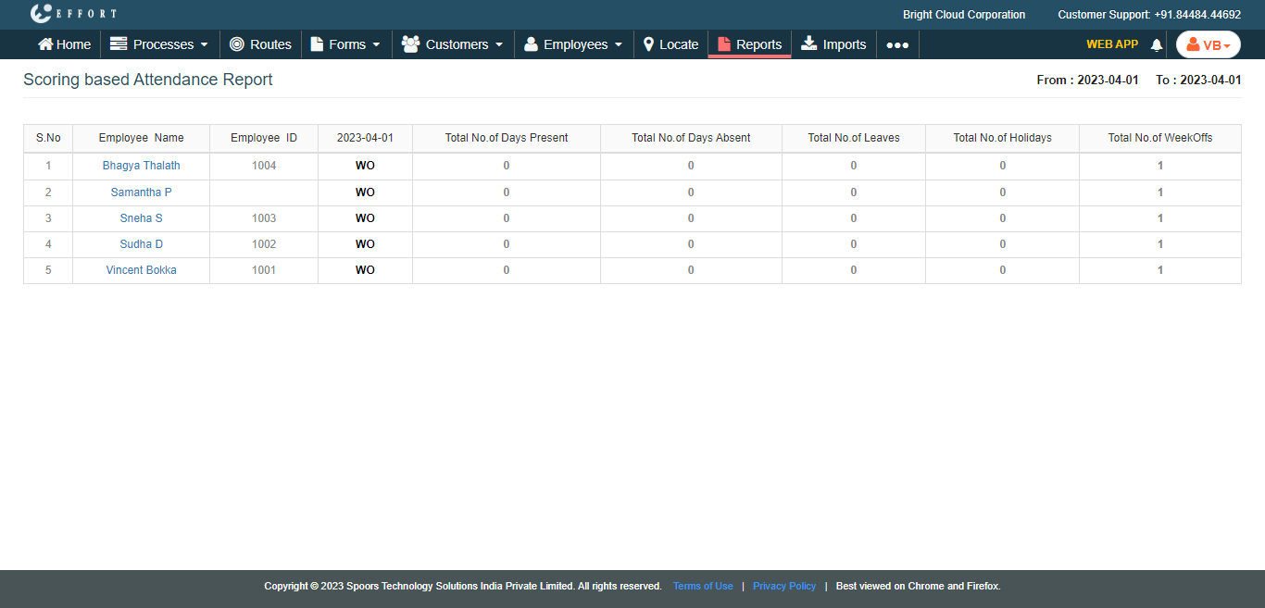Open the Terms of Use link
The height and width of the screenshot is (608, 1265).
[x=703, y=586]
